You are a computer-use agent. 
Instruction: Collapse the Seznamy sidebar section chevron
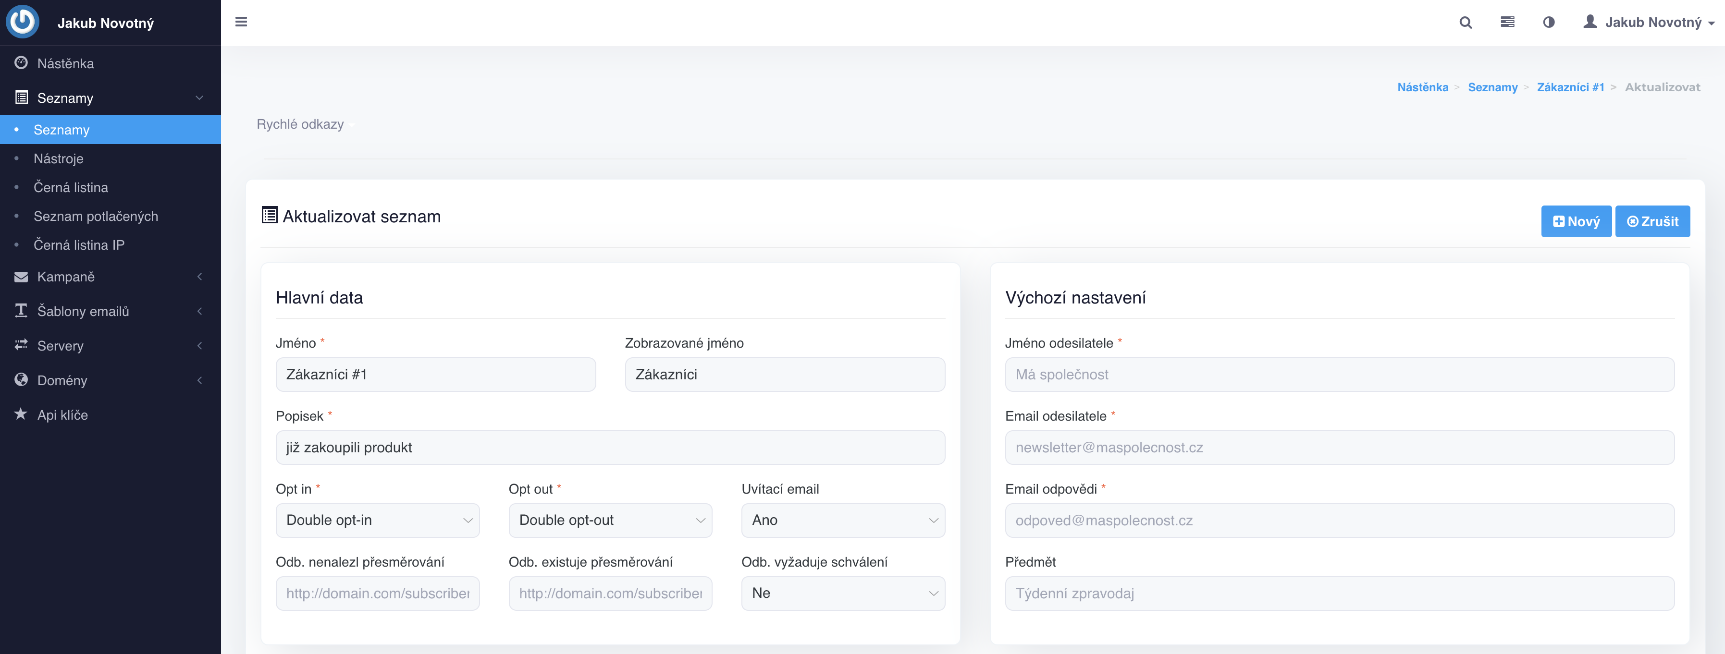(x=199, y=98)
